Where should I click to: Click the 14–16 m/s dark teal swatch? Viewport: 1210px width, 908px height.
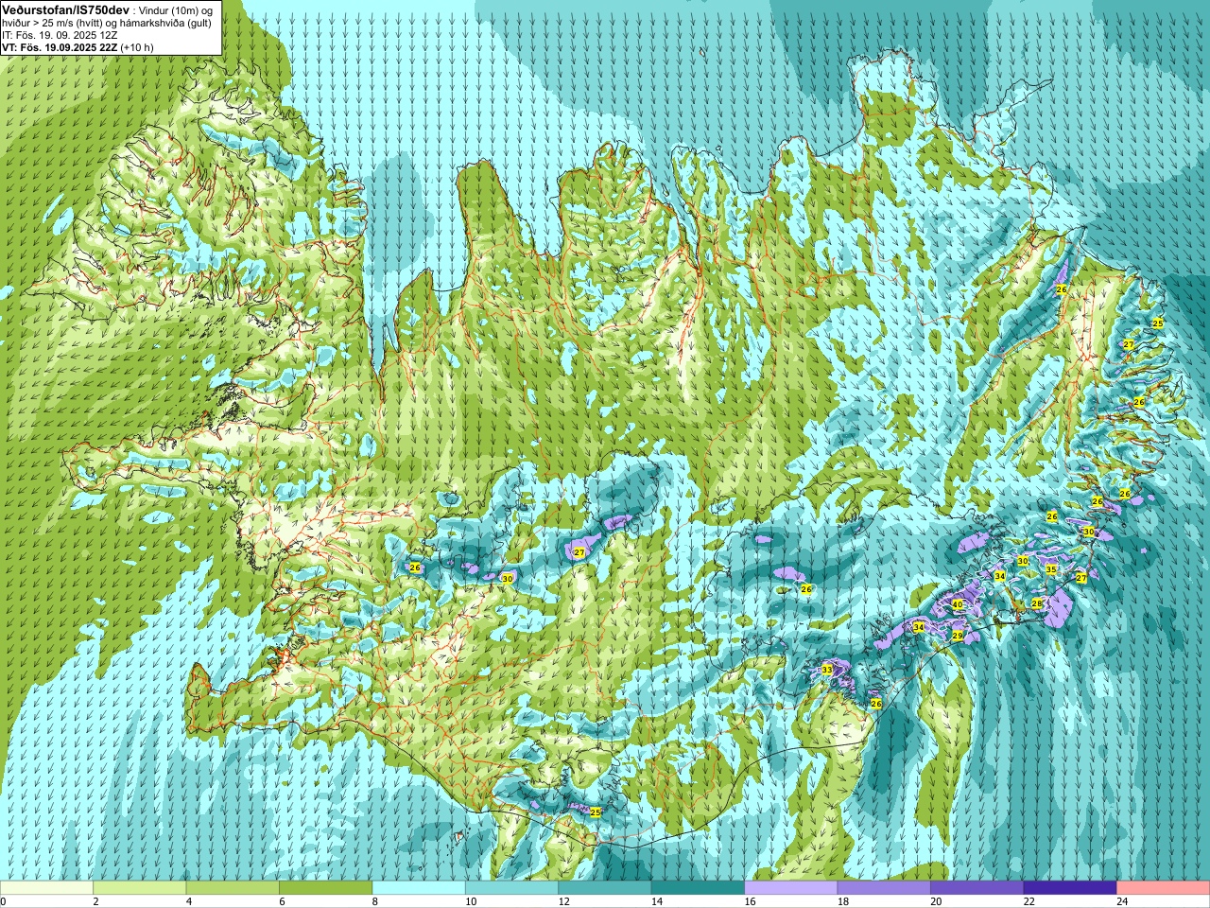coord(699,888)
